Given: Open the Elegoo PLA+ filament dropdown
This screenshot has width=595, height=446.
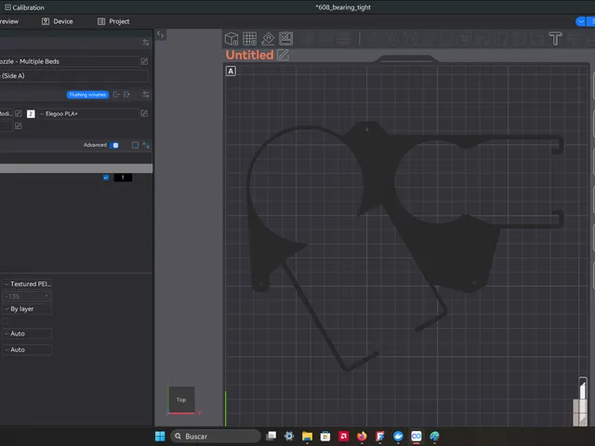Looking at the screenshot, I should (x=88, y=113).
